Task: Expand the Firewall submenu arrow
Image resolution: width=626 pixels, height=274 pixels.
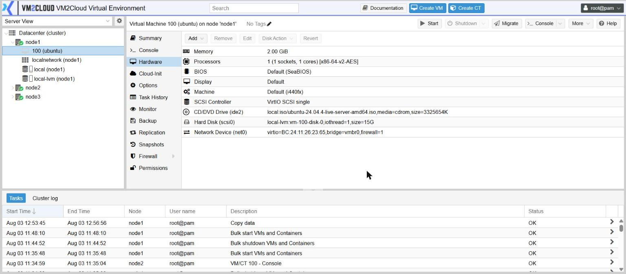Action: point(173,156)
